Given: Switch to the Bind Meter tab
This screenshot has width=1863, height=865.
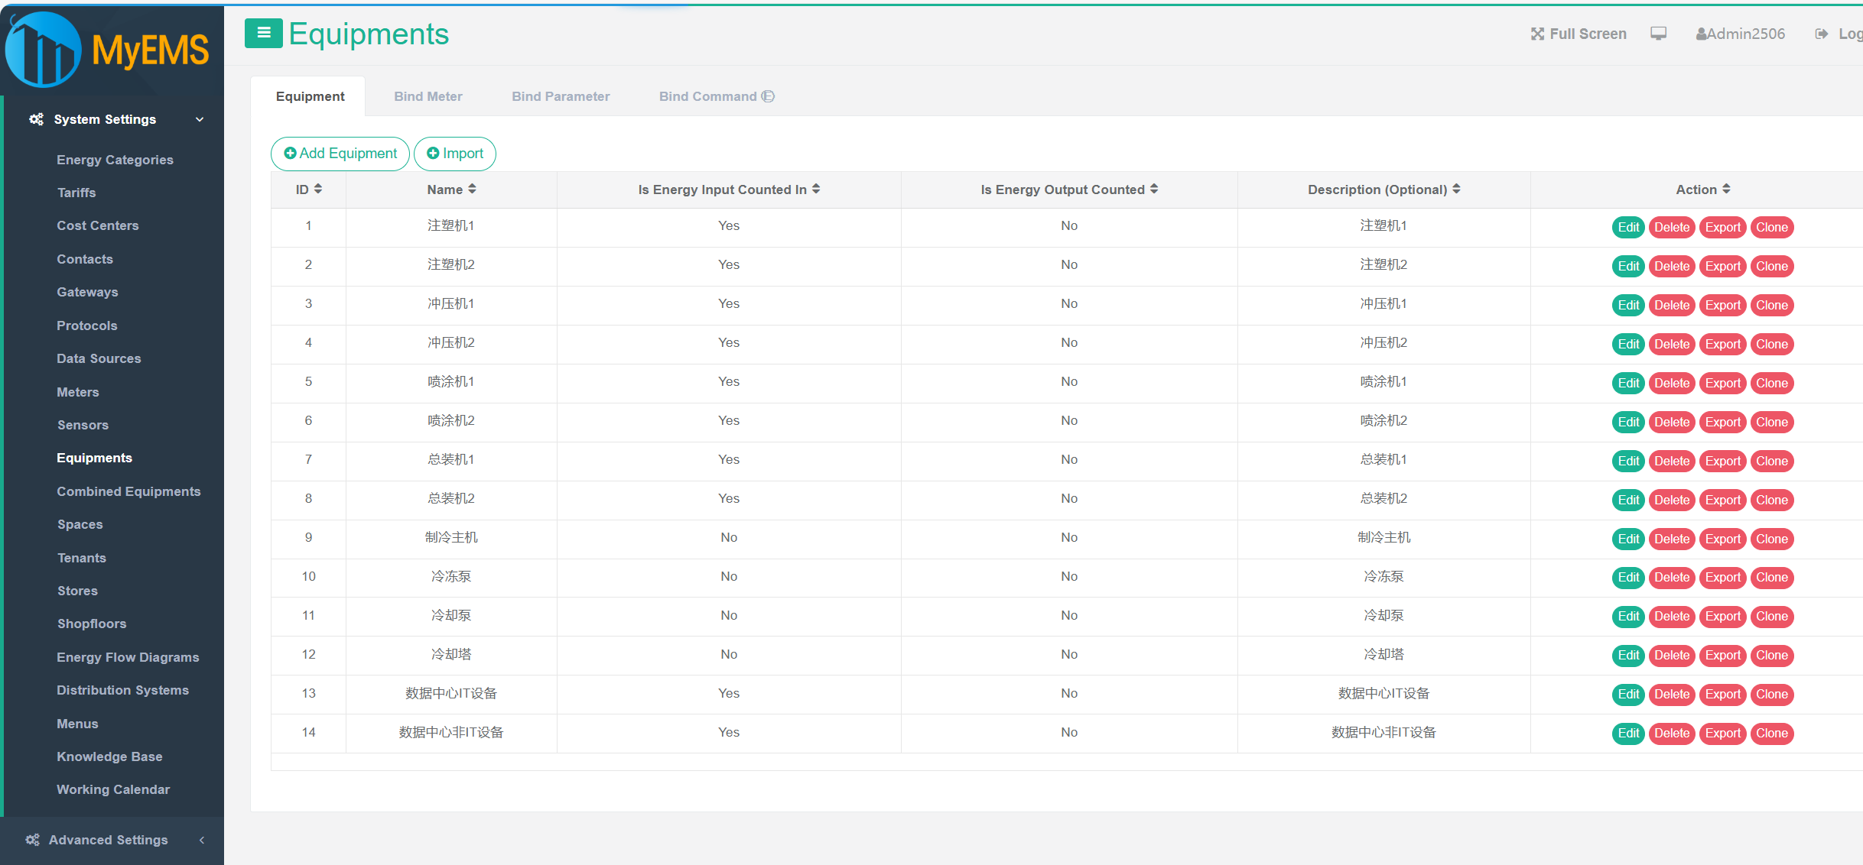Looking at the screenshot, I should (x=428, y=96).
